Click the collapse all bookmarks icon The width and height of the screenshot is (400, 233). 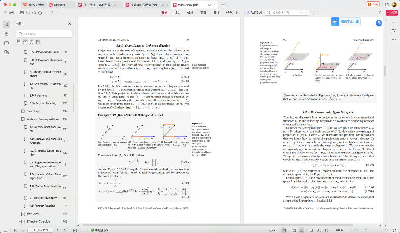[25, 42]
